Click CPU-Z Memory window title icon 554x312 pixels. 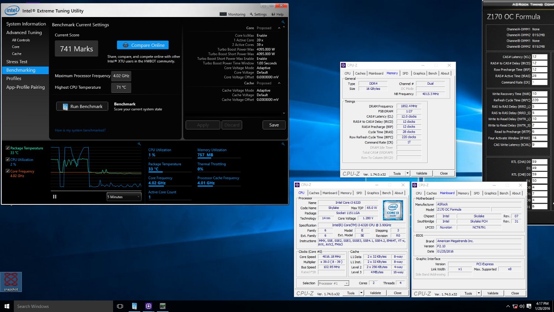pyautogui.click(x=343, y=65)
